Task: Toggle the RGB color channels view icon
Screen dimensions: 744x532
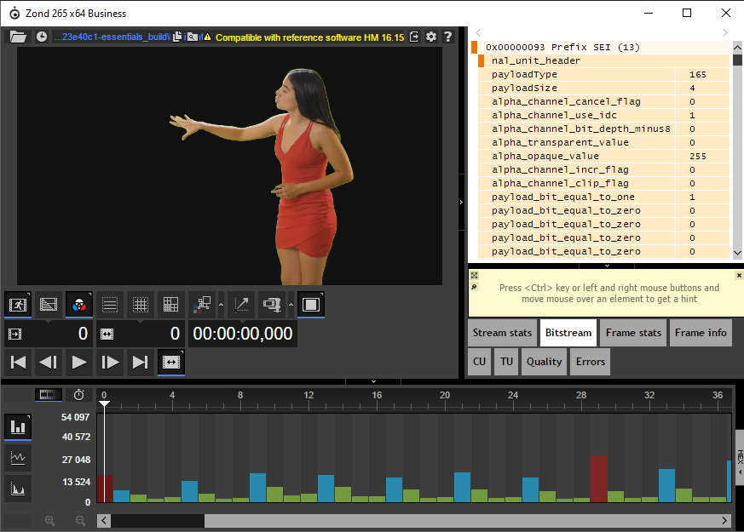Action: [x=78, y=305]
